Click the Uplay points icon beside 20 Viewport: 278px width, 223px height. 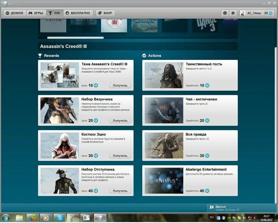point(270,13)
